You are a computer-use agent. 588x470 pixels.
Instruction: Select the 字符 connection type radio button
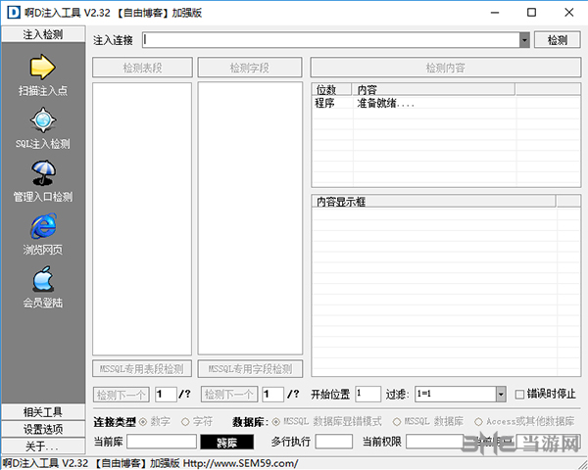coord(185,422)
